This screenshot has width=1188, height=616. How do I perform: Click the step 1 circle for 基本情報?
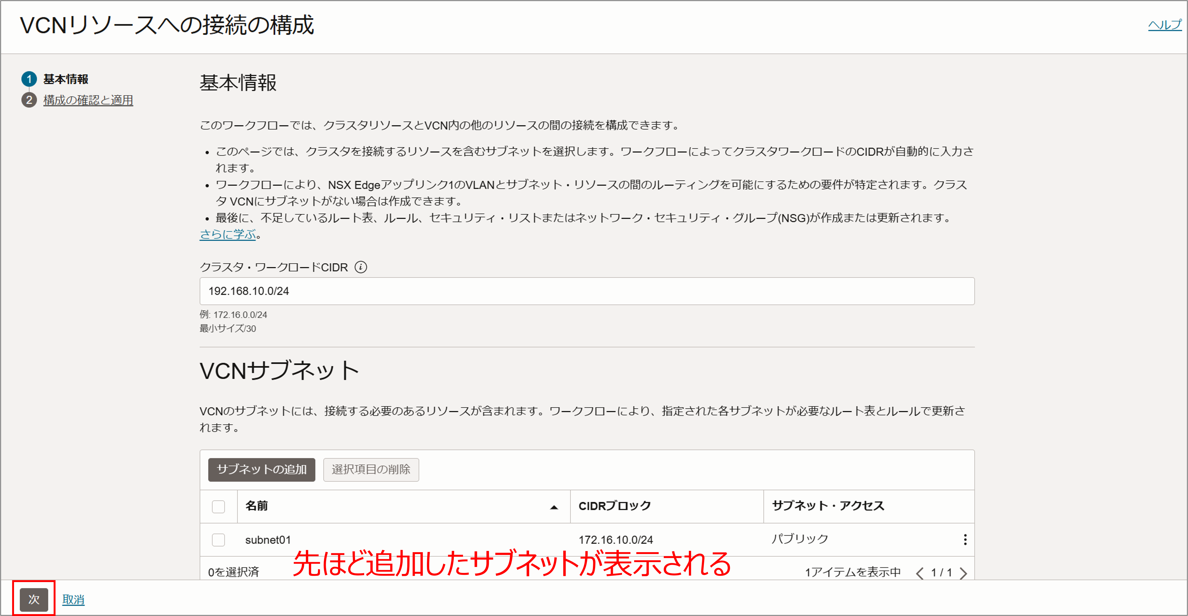coord(29,79)
